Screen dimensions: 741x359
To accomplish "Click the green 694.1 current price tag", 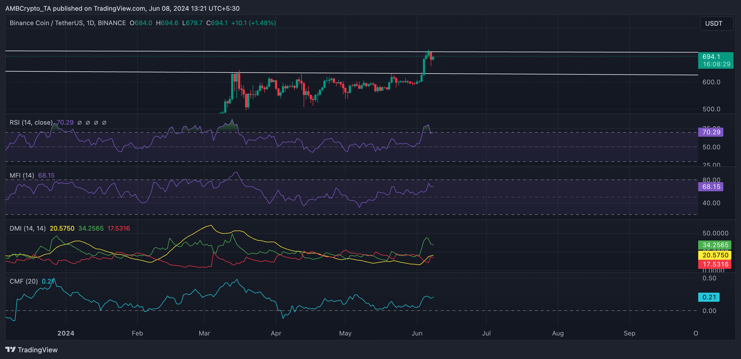I will tap(715, 60).
